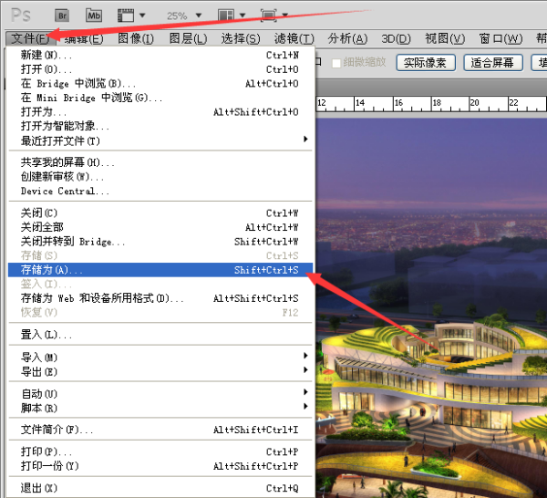Open the 图层(L) menu
This screenshot has height=498, width=547.
(x=188, y=38)
